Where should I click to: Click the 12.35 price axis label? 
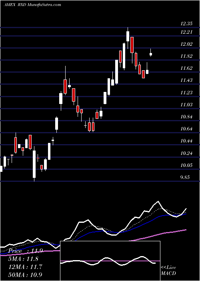click(x=186, y=23)
